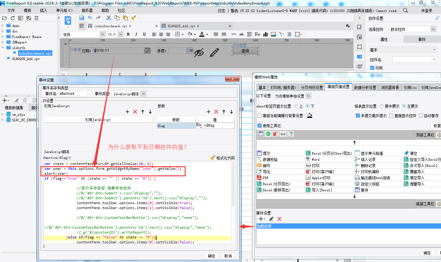Open fill color paint bucket
The height and width of the screenshot is (262, 441).
[x=190, y=34]
